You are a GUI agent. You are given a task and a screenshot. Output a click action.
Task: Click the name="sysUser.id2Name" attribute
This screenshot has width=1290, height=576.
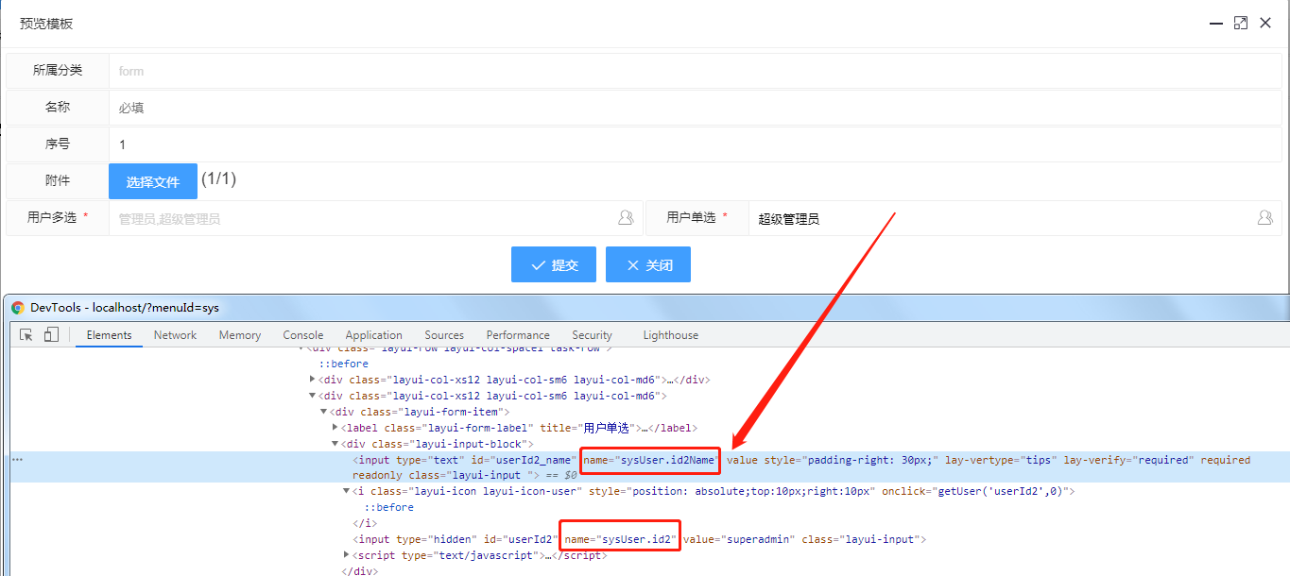pyautogui.click(x=650, y=460)
